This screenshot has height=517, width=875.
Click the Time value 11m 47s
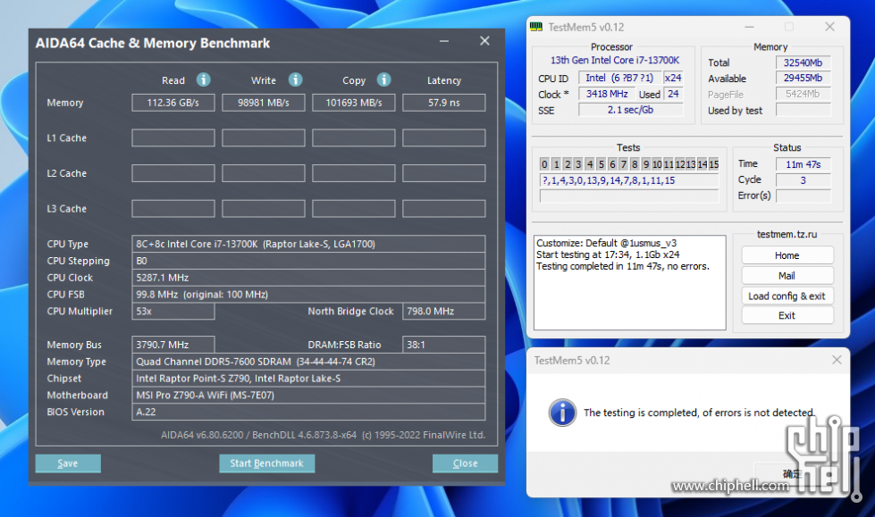coord(803,164)
